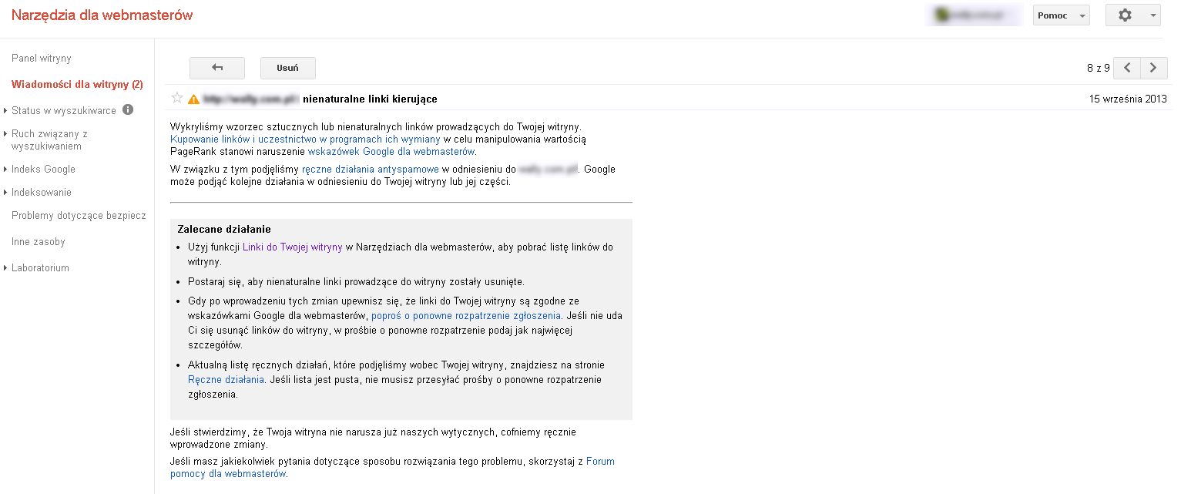
Task: Select Wiadomości dla witryny (2)
Action: pyautogui.click(x=77, y=85)
